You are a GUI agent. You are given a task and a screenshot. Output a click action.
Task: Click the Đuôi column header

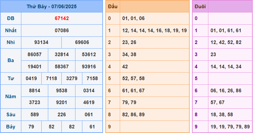point(200,6)
